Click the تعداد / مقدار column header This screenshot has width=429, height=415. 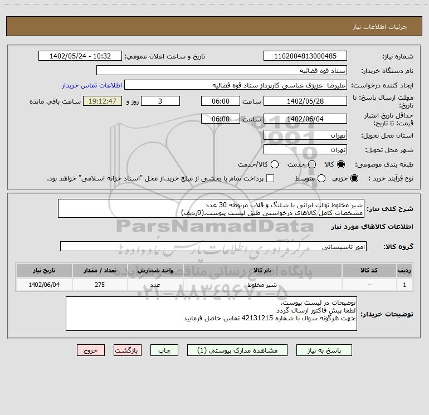[100, 270]
